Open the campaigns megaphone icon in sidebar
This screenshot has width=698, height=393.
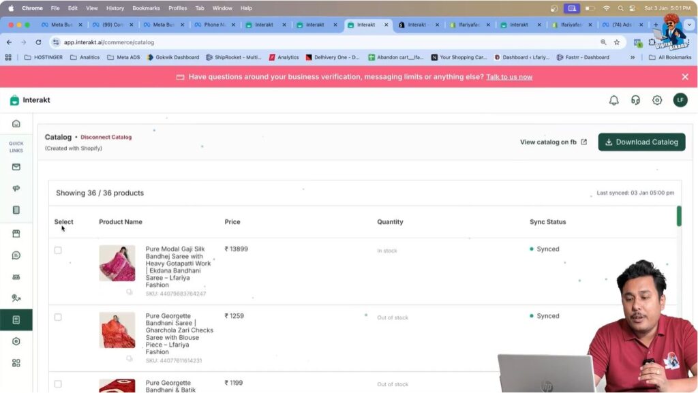coord(16,189)
